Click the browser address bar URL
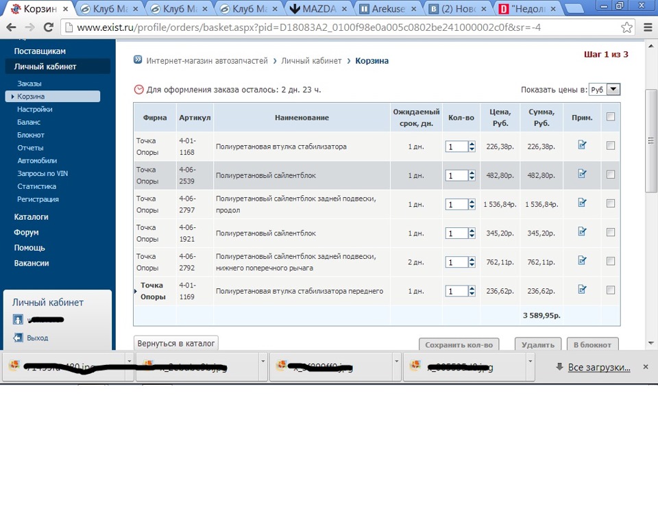Screen dimensions: 658x519 coord(308,27)
